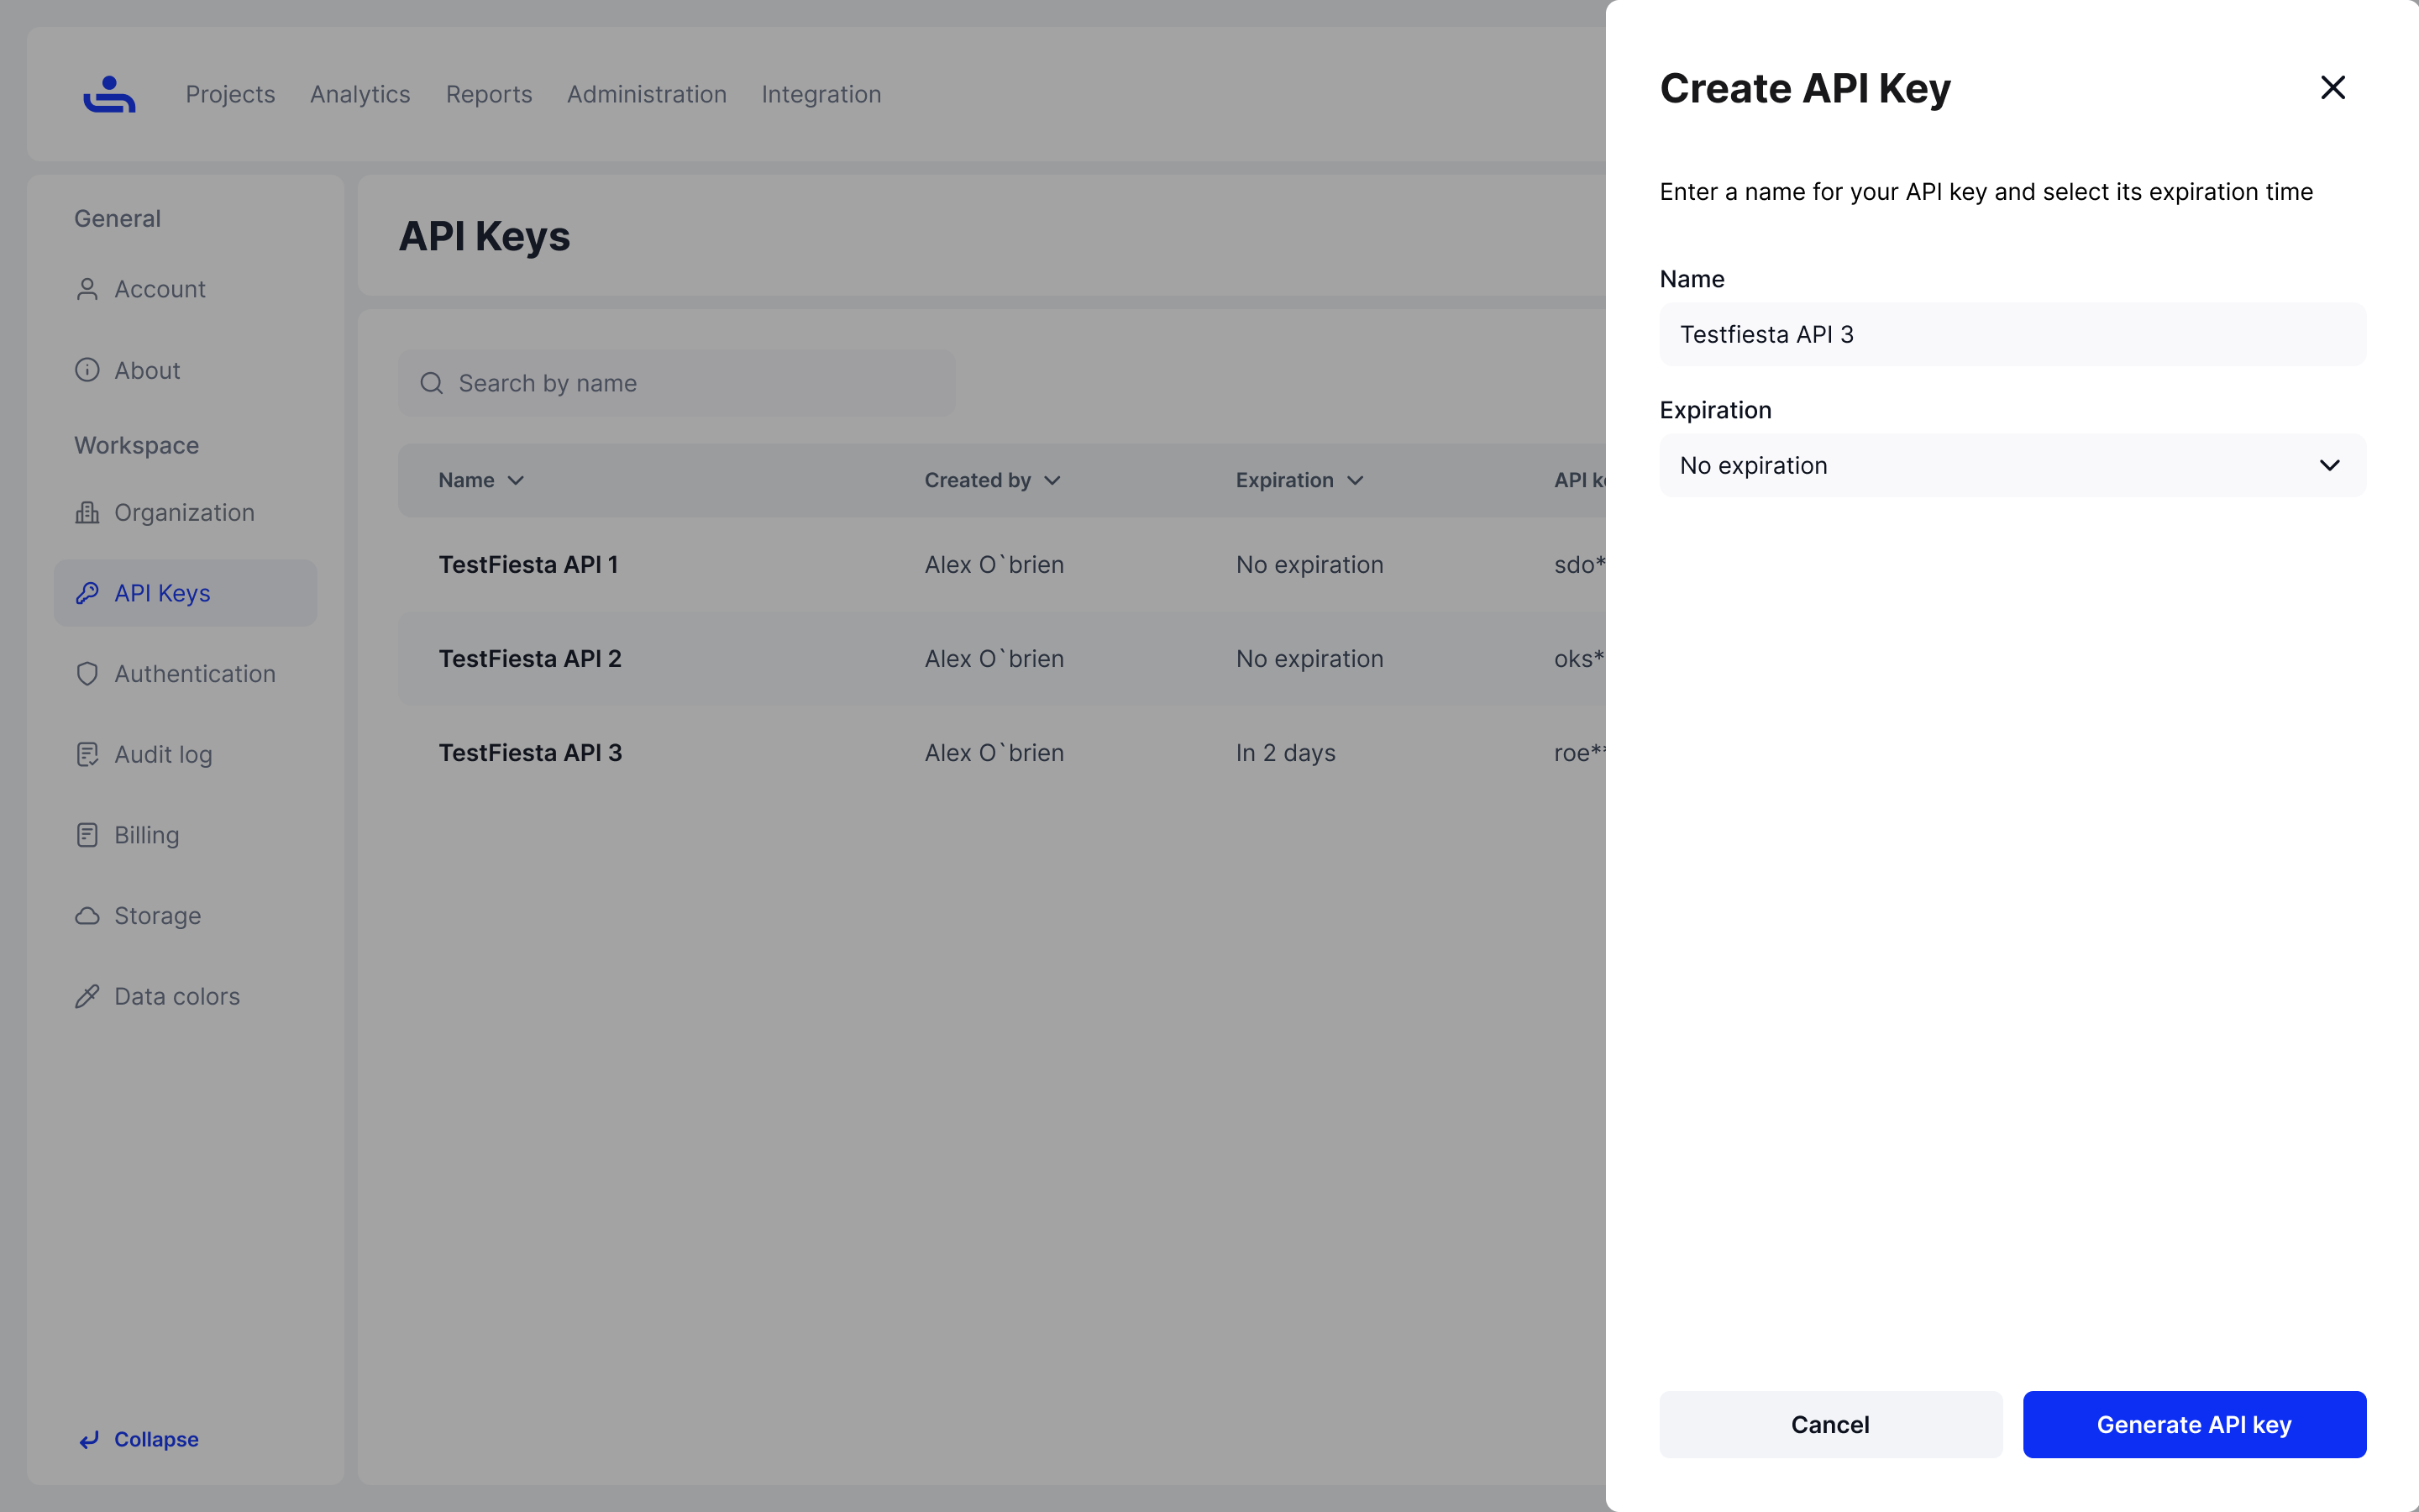Expand the Expiration dropdown
This screenshot has height=1512, width=2419.
2012,466
